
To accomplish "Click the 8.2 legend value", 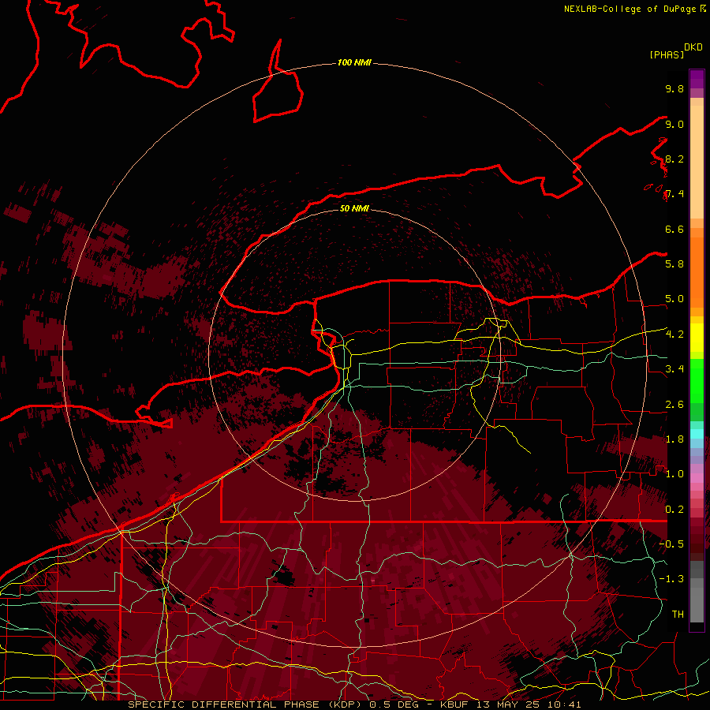I will 674,159.
